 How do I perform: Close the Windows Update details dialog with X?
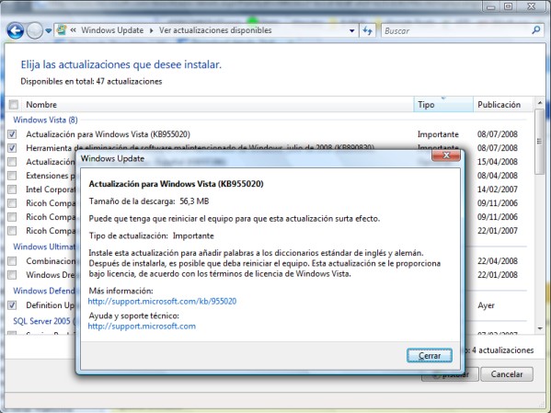click(446, 155)
